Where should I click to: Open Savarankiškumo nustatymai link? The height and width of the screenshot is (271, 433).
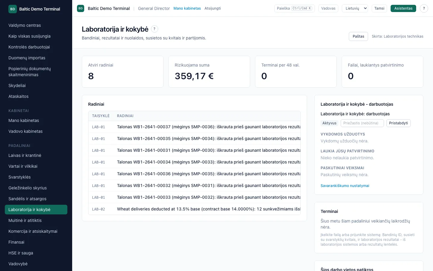tap(345, 186)
